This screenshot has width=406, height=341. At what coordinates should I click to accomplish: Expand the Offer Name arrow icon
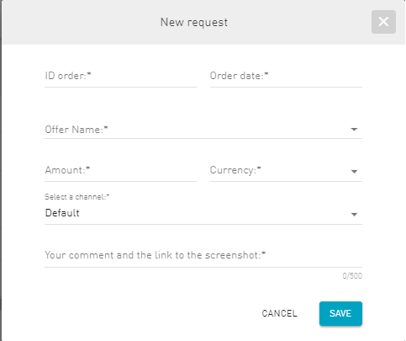tap(354, 130)
